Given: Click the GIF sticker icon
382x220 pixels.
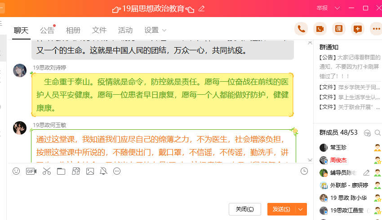Looking at the screenshot, I should [31, 171].
